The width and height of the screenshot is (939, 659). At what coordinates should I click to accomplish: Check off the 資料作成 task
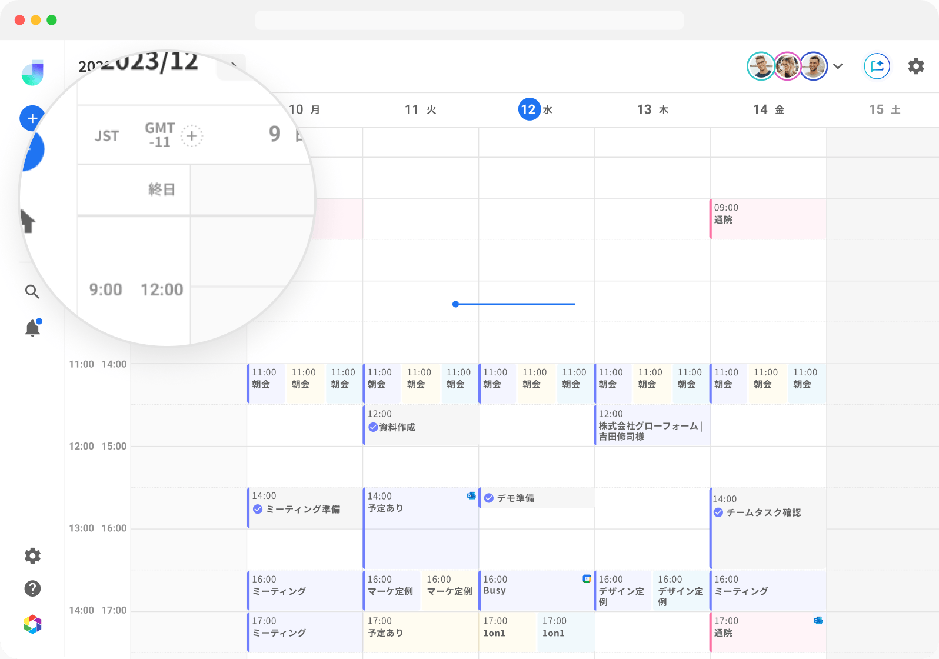(373, 427)
